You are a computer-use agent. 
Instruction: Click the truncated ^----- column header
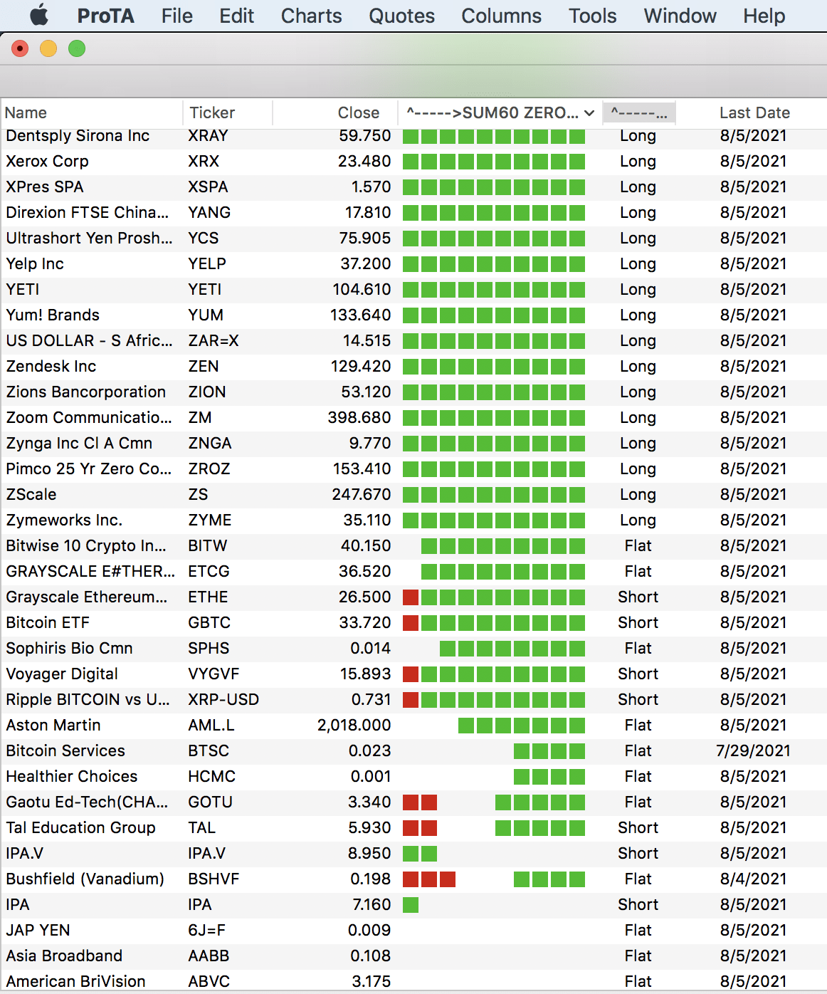(x=639, y=113)
